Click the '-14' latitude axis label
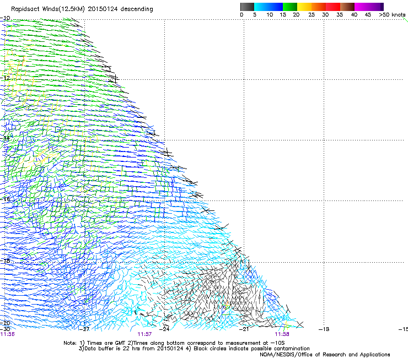Viewport: 408px width, 358px height. point(5,138)
